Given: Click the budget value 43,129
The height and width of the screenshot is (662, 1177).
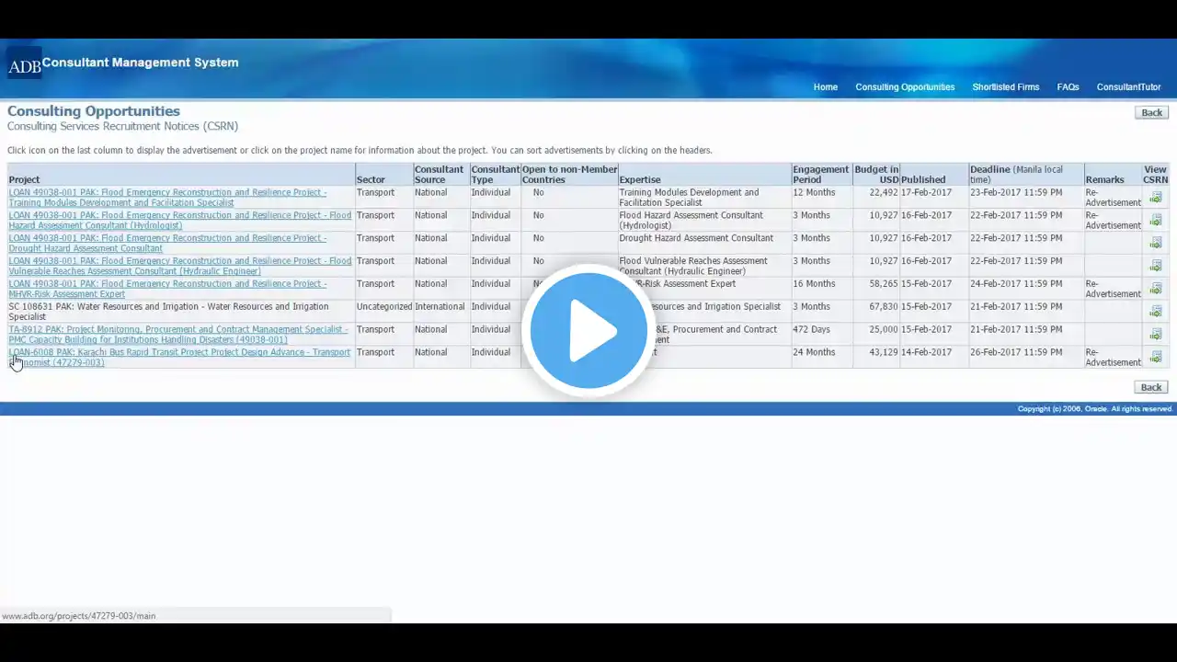Looking at the screenshot, I should pyautogui.click(x=883, y=352).
